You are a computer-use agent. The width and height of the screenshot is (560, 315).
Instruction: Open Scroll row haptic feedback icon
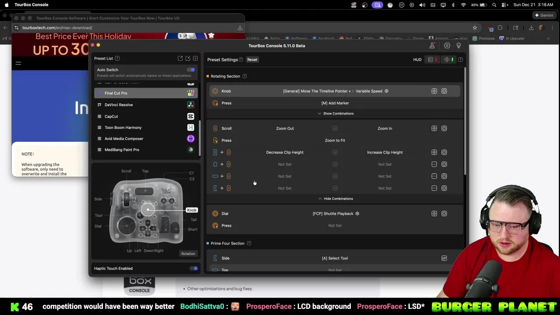coord(434,128)
